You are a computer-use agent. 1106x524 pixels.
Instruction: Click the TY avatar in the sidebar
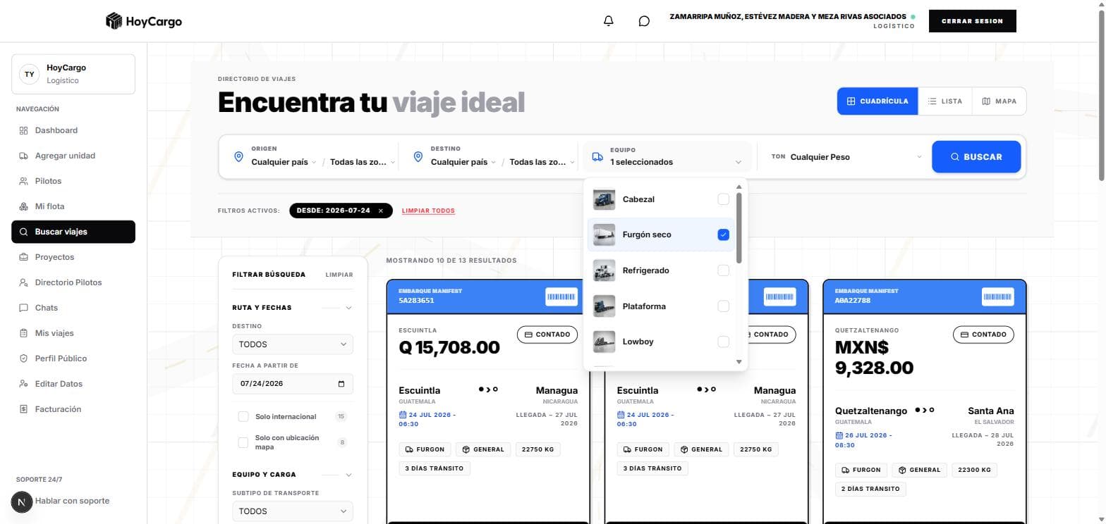tap(30, 74)
